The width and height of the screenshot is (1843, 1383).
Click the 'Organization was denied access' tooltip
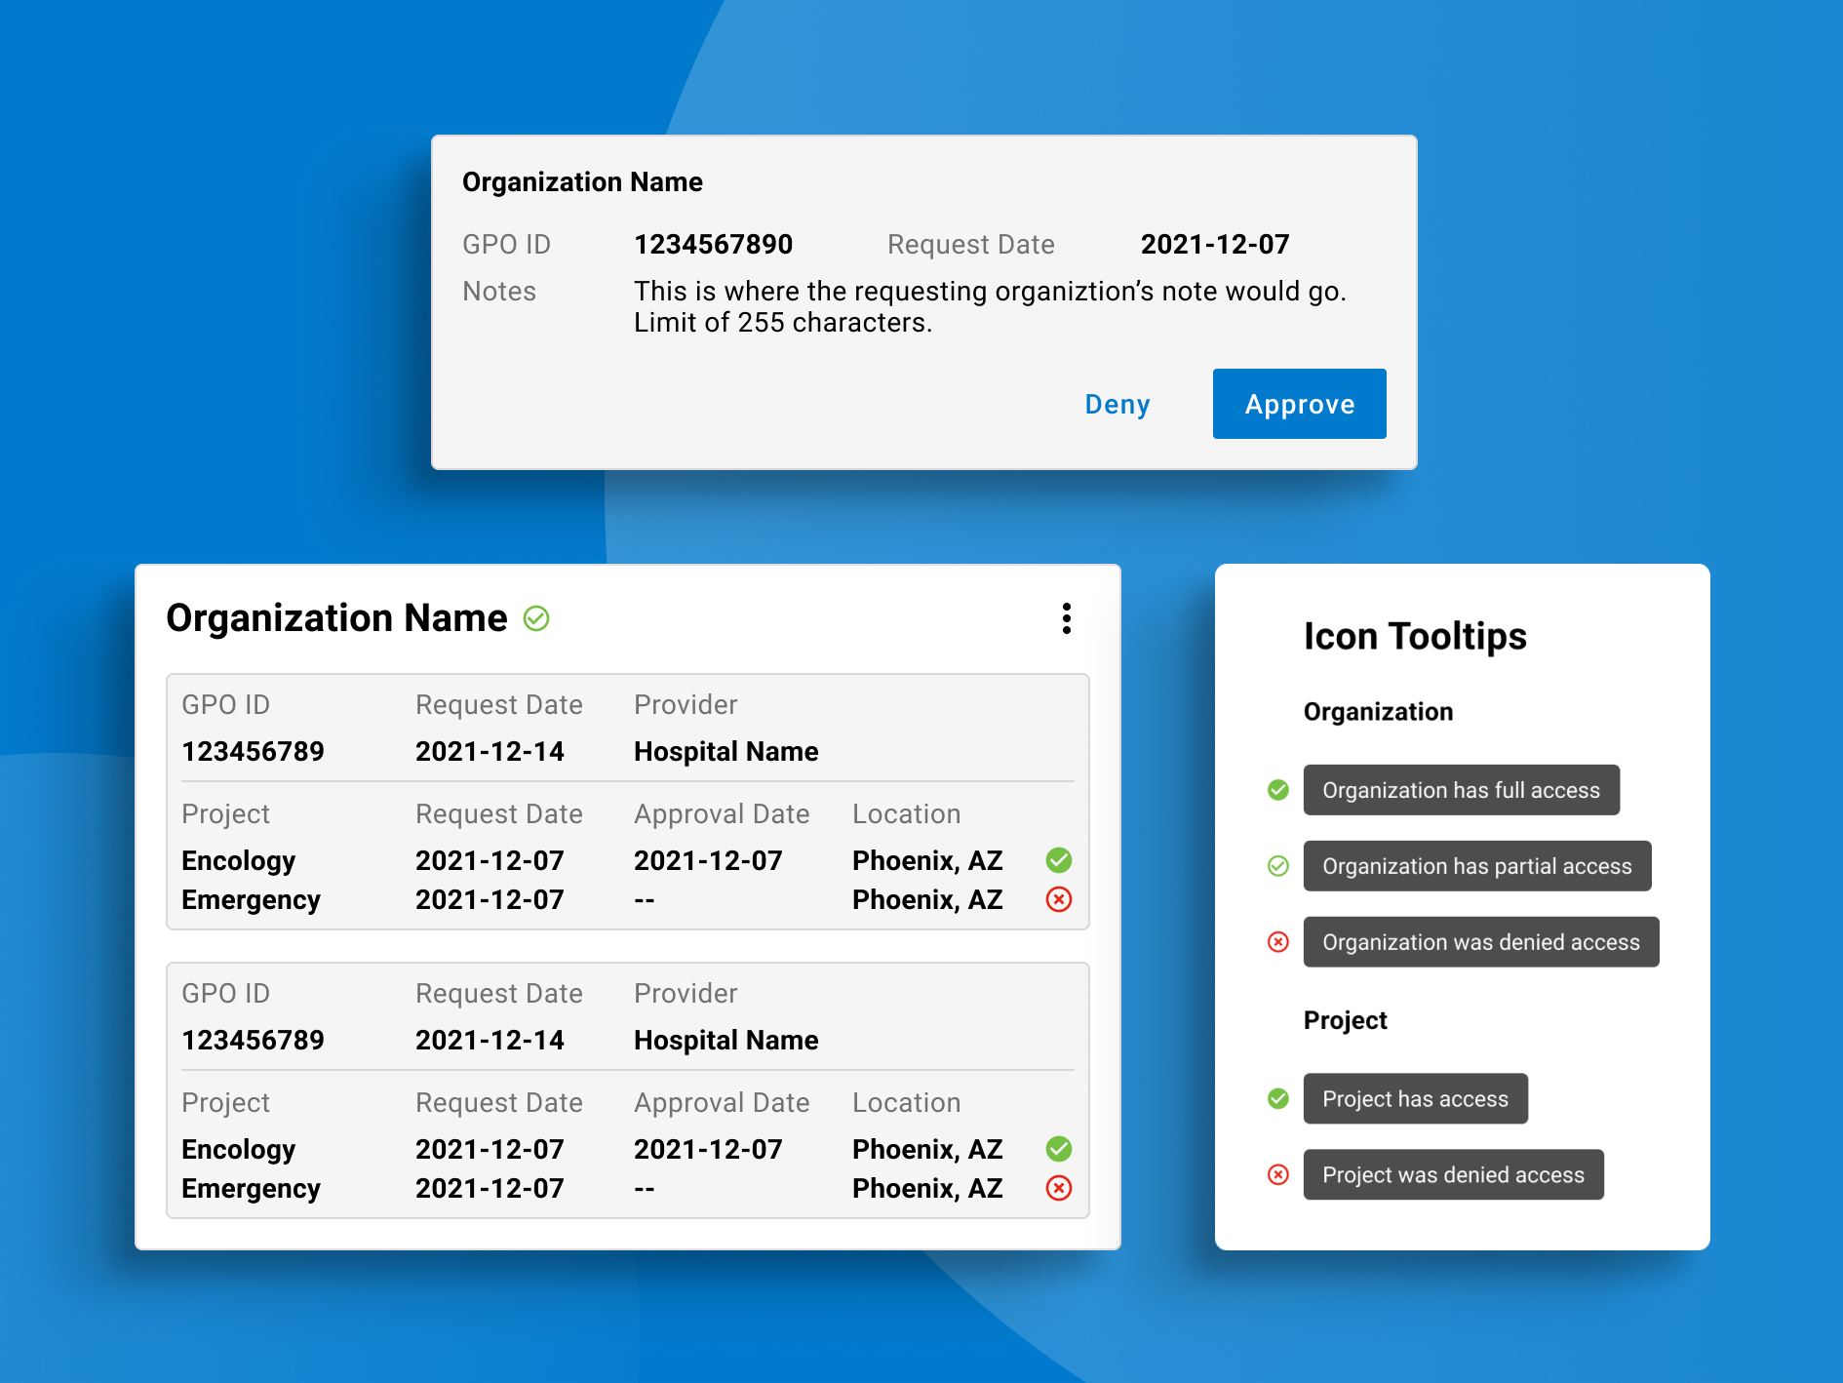coord(1480,942)
